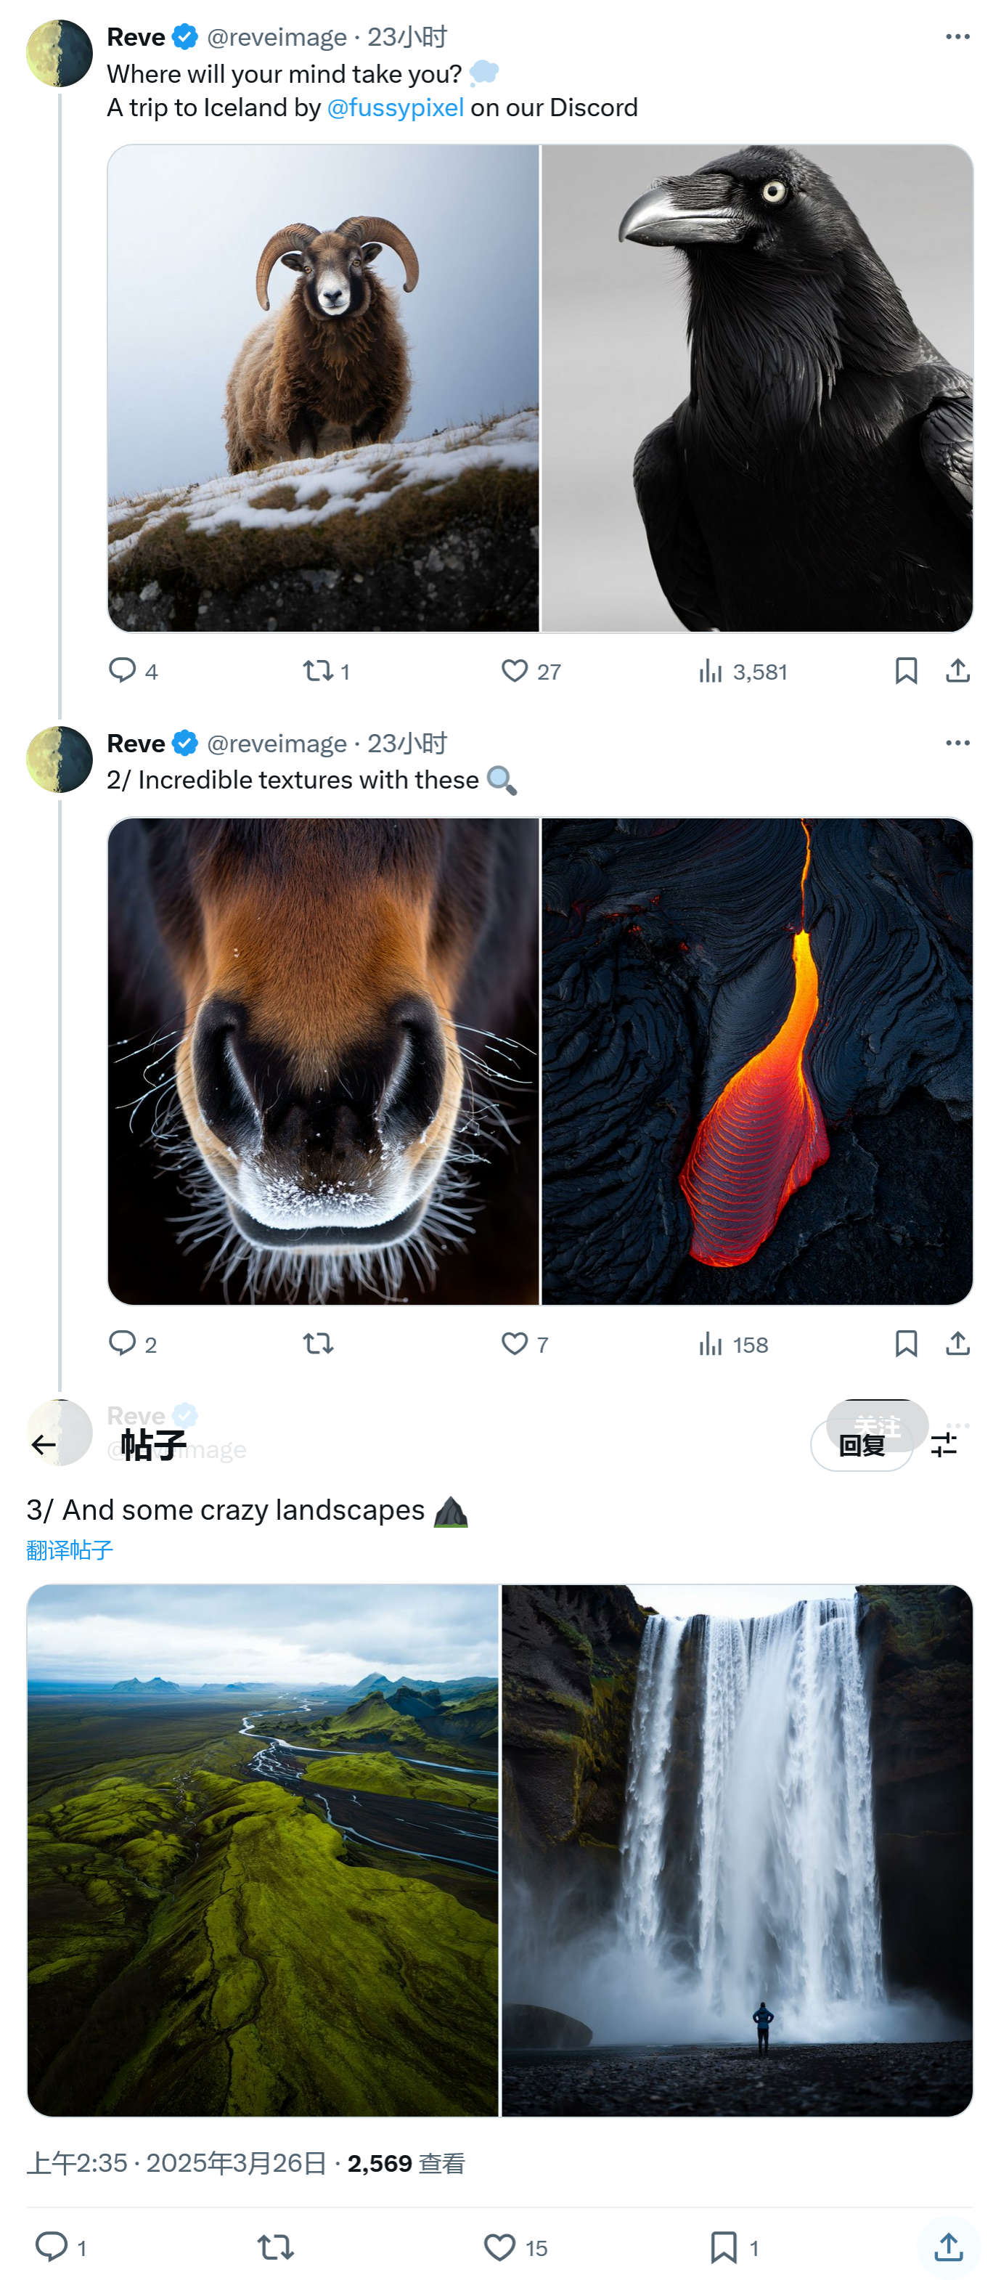Like the textures post with 7 likes
Image resolution: width=1001 pixels, height=2280 pixels.
click(x=514, y=1343)
